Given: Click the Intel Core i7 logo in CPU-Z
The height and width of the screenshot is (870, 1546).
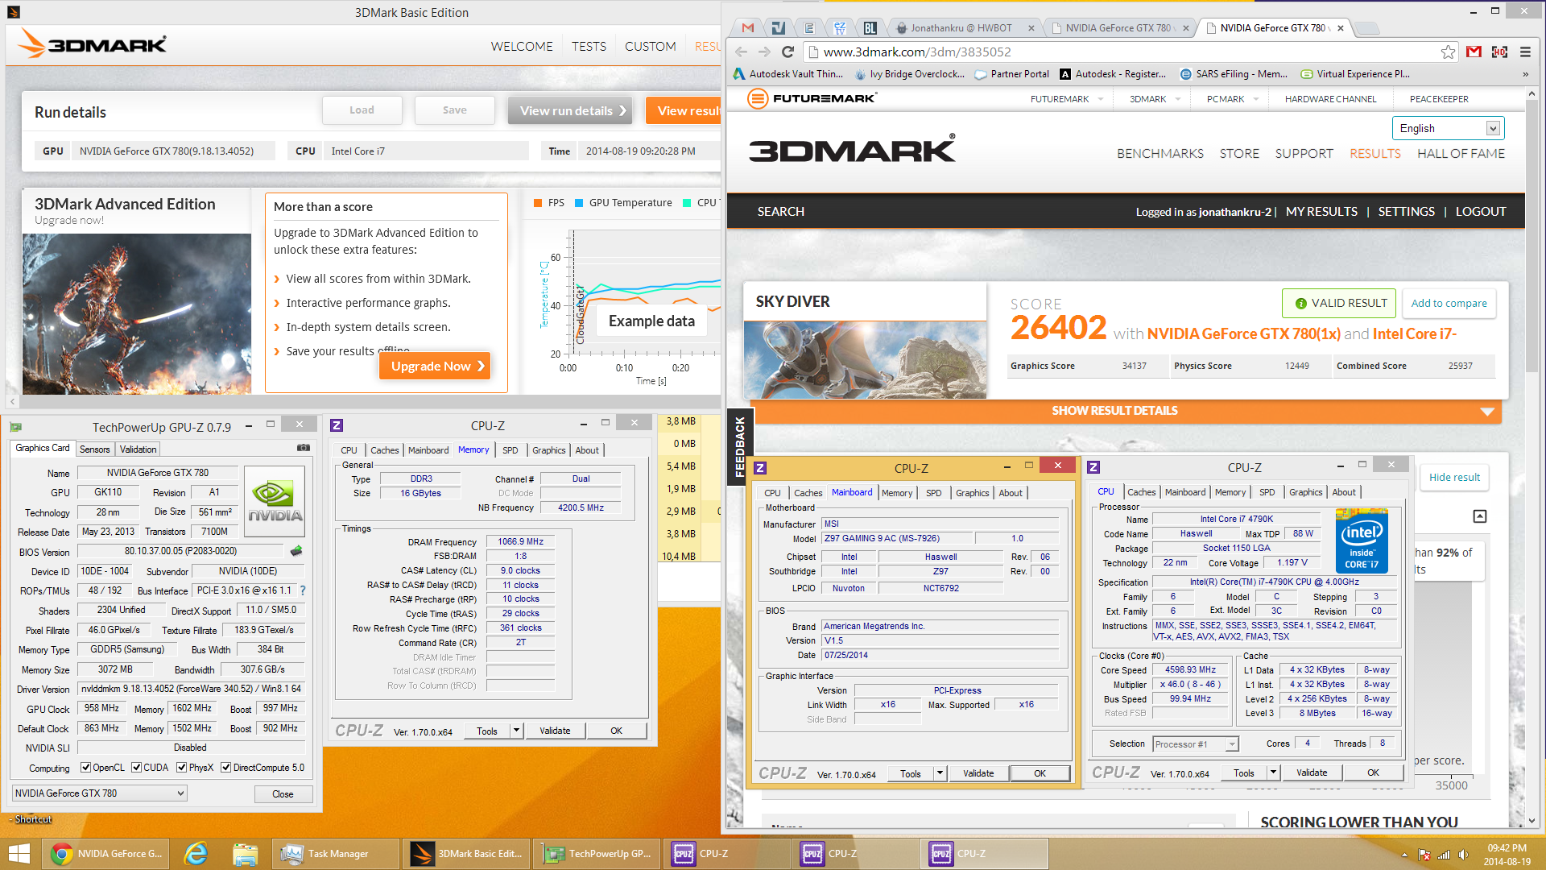Looking at the screenshot, I should [1362, 540].
